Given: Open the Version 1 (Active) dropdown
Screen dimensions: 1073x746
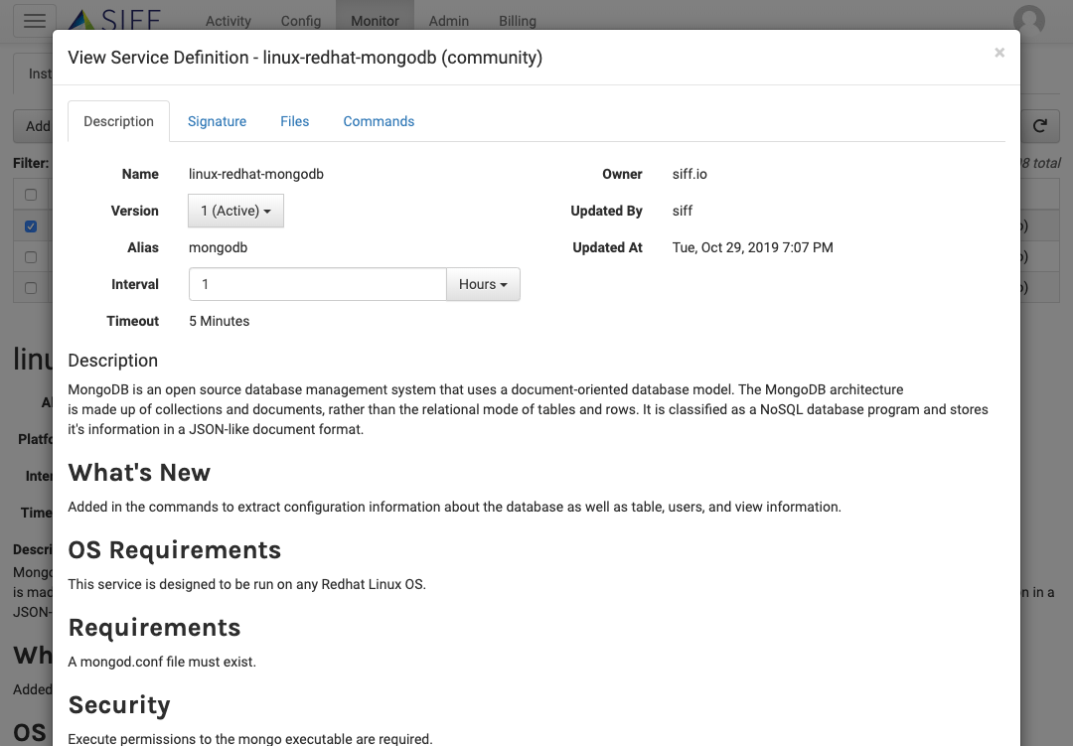Looking at the screenshot, I should coord(236,211).
